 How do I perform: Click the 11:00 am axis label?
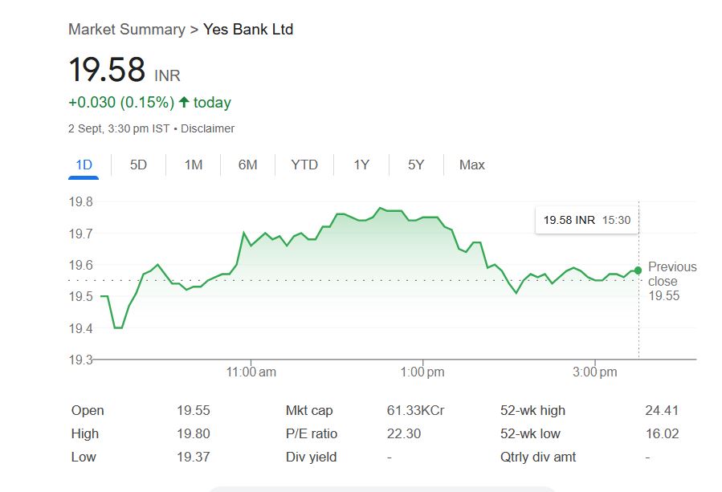pos(251,372)
